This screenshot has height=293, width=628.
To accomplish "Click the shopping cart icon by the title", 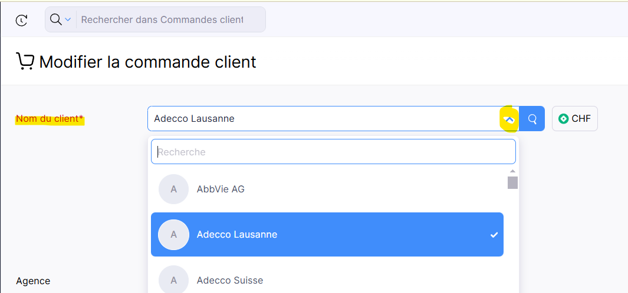I will click(25, 62).
